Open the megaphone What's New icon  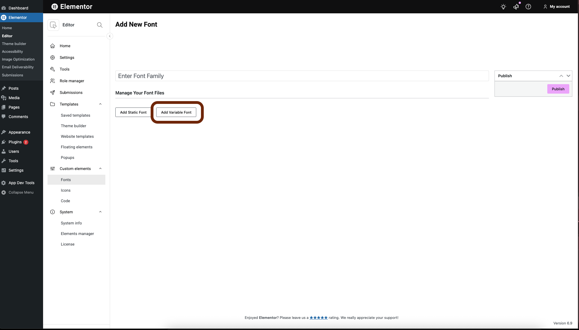click(516, 7)
